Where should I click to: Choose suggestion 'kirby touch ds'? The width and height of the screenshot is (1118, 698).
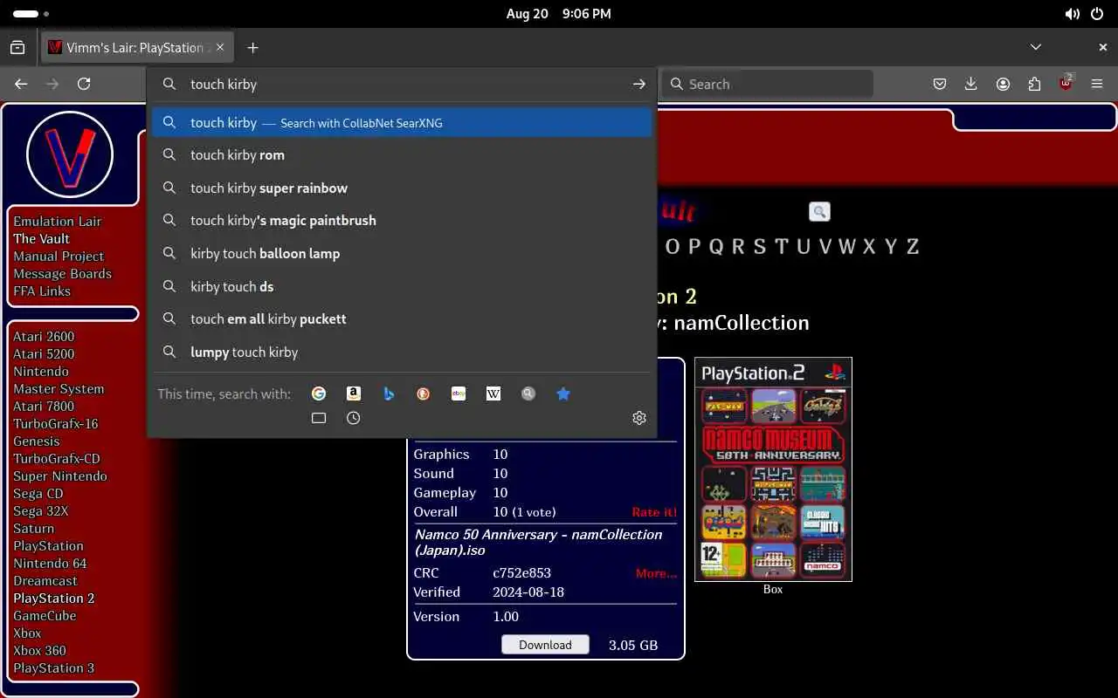402,286
